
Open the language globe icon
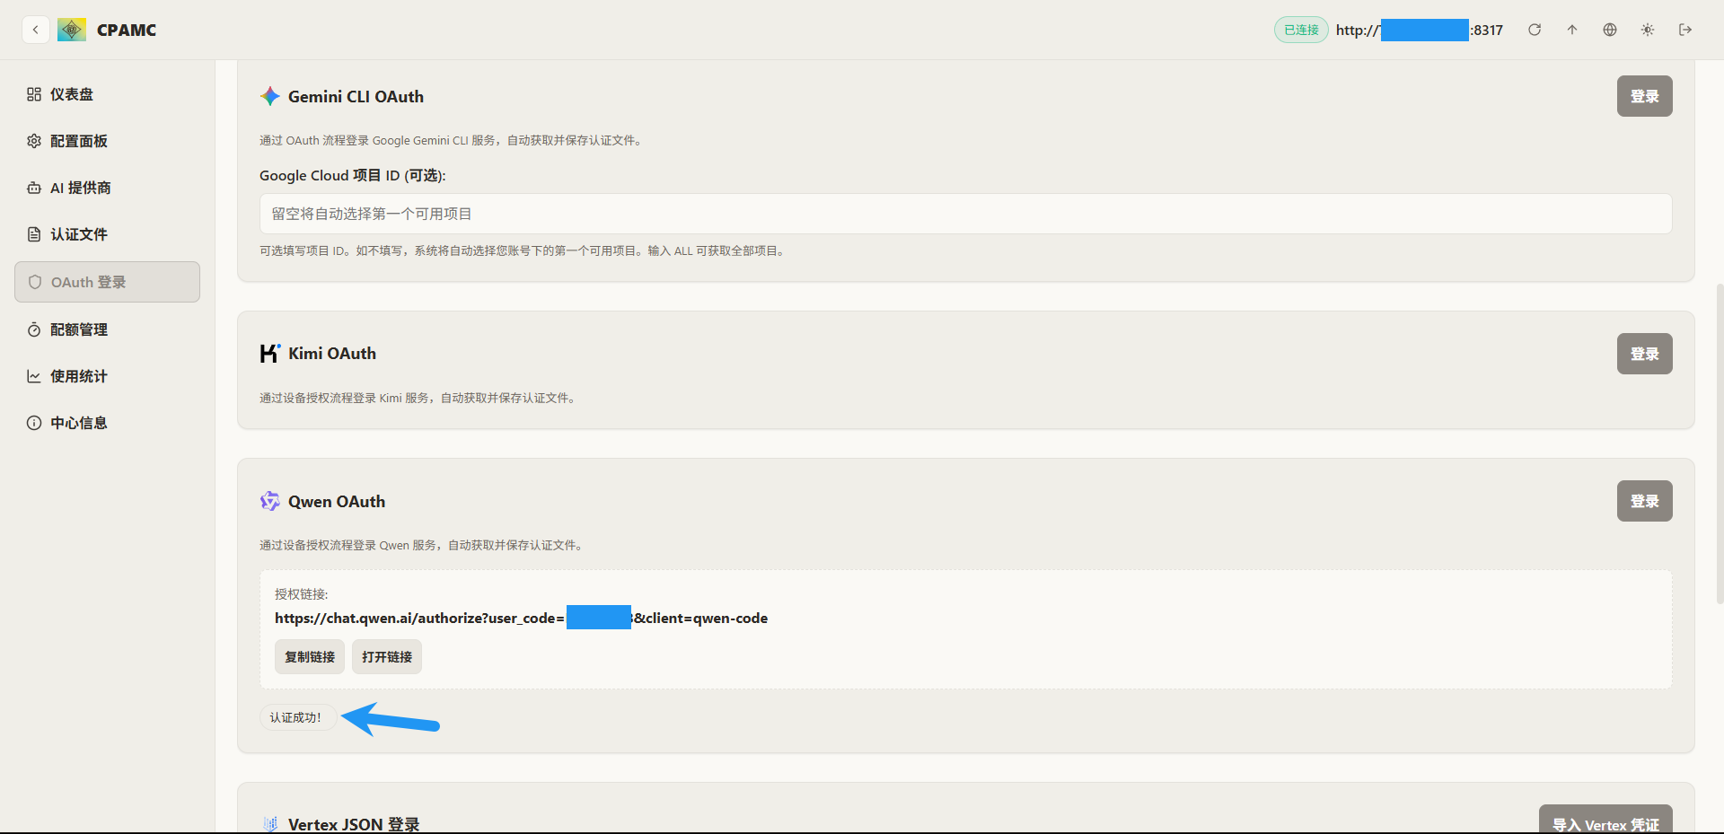tap(1610, 30)
